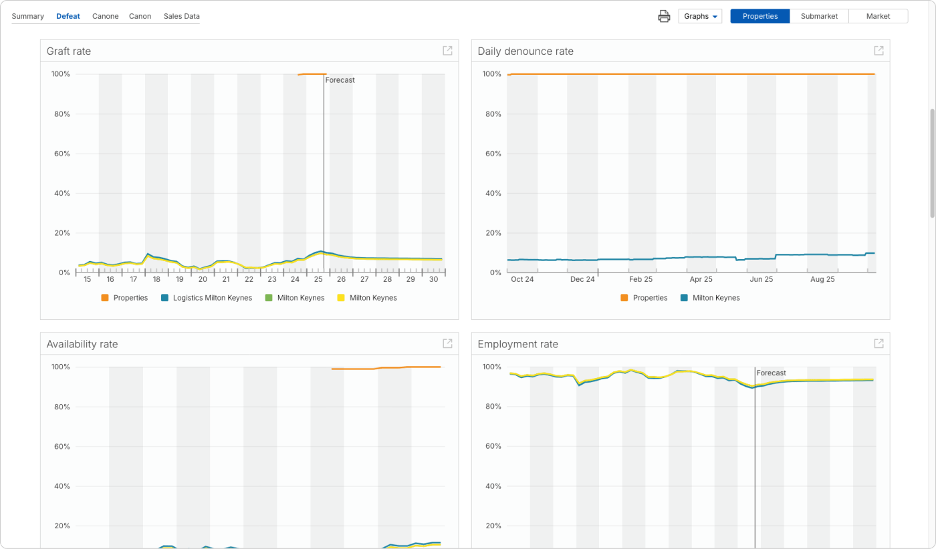Screen dimensions: 936x549
Task: Click the vertical page scrollbar
Action: (x=932, y=163)
